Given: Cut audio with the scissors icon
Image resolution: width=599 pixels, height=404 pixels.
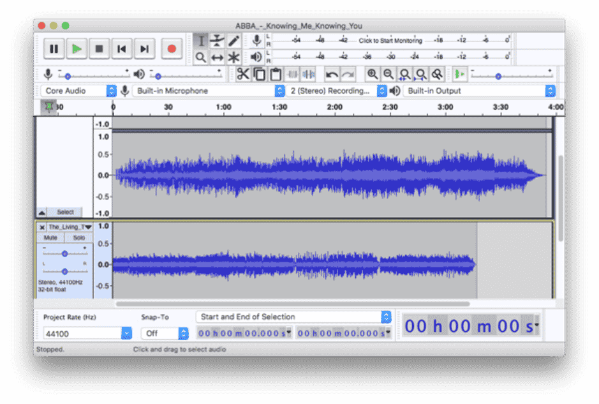Looking at the screenshot, I should 245,74.
